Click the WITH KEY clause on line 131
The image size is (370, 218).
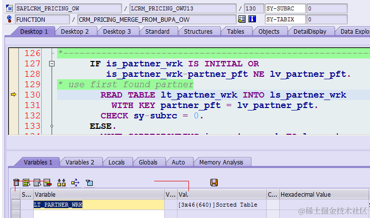(214, 105)
